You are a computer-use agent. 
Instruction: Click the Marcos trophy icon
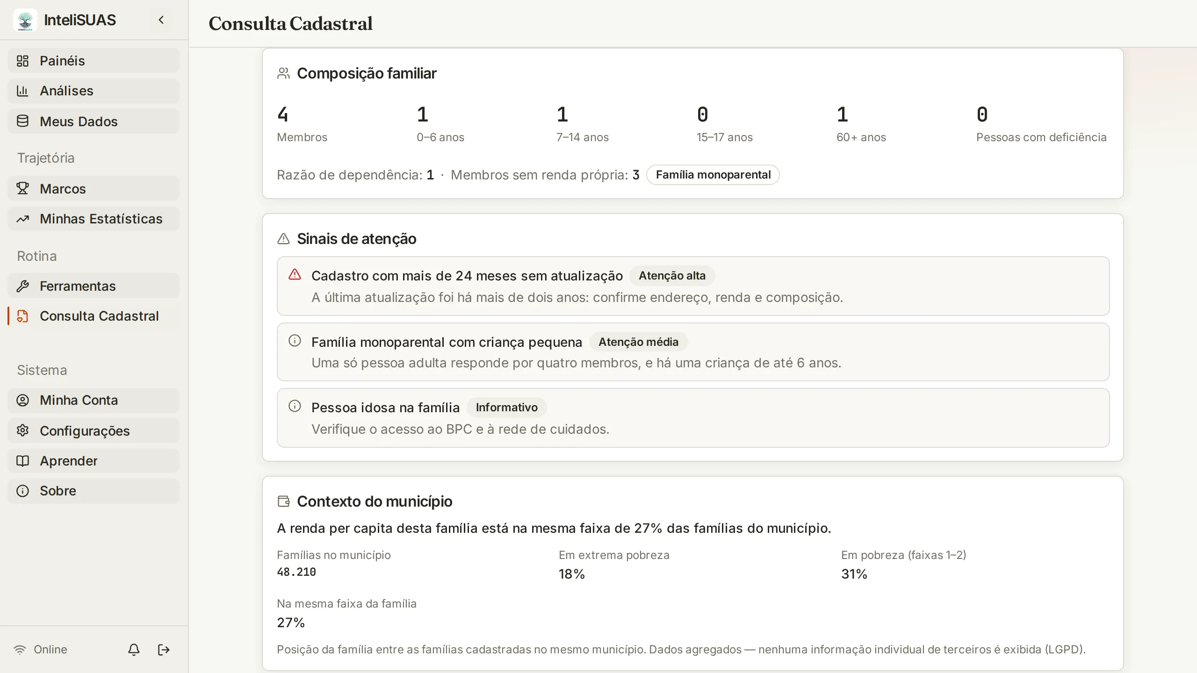click(22, 189)
